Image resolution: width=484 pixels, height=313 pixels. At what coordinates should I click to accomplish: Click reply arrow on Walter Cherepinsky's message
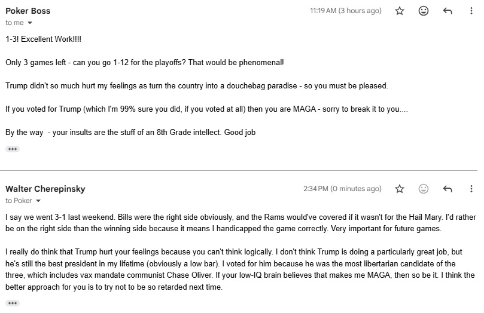(447, 189)
